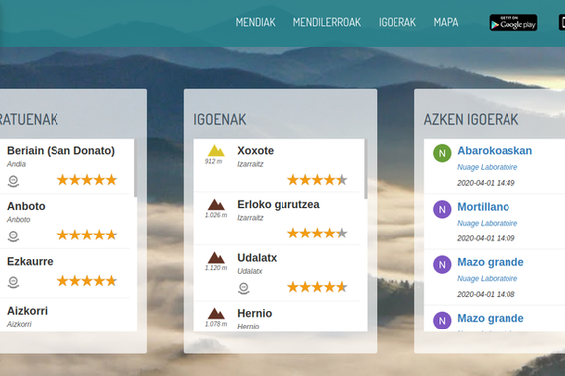
Task: Click the mailbox icon under Anboto
Action: 13,236
